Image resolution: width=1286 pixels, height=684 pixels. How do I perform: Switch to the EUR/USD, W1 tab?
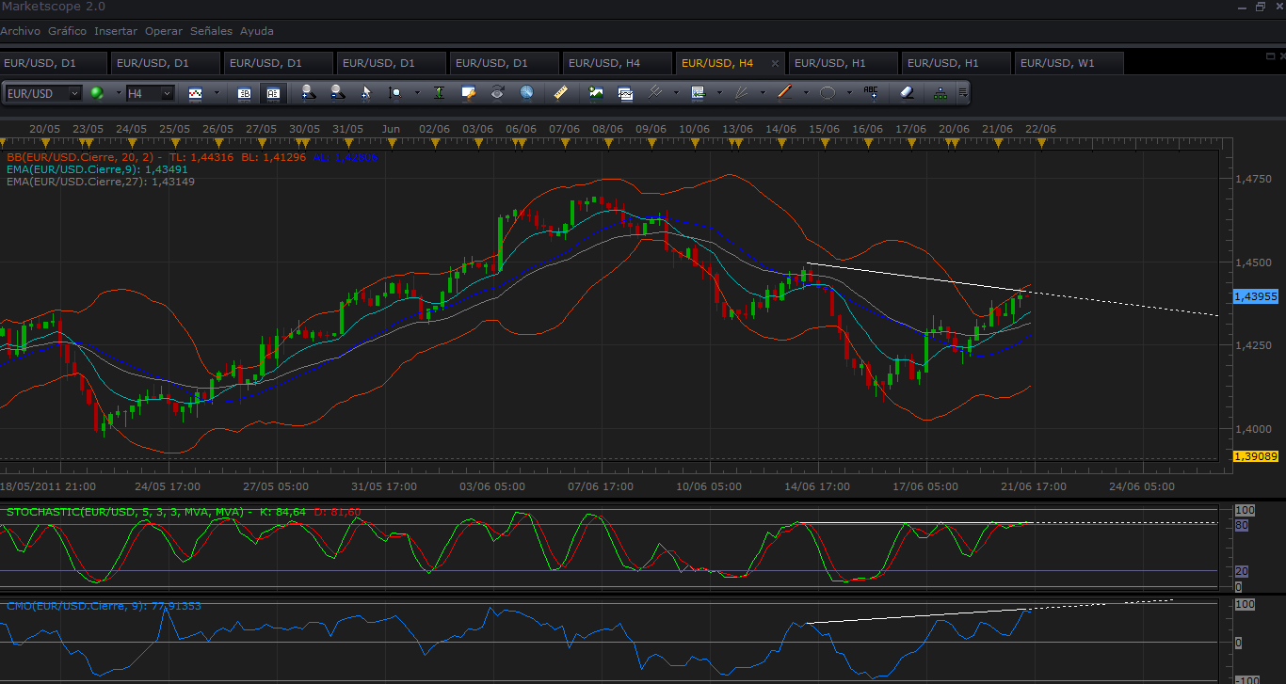(x=1068, y=63)
